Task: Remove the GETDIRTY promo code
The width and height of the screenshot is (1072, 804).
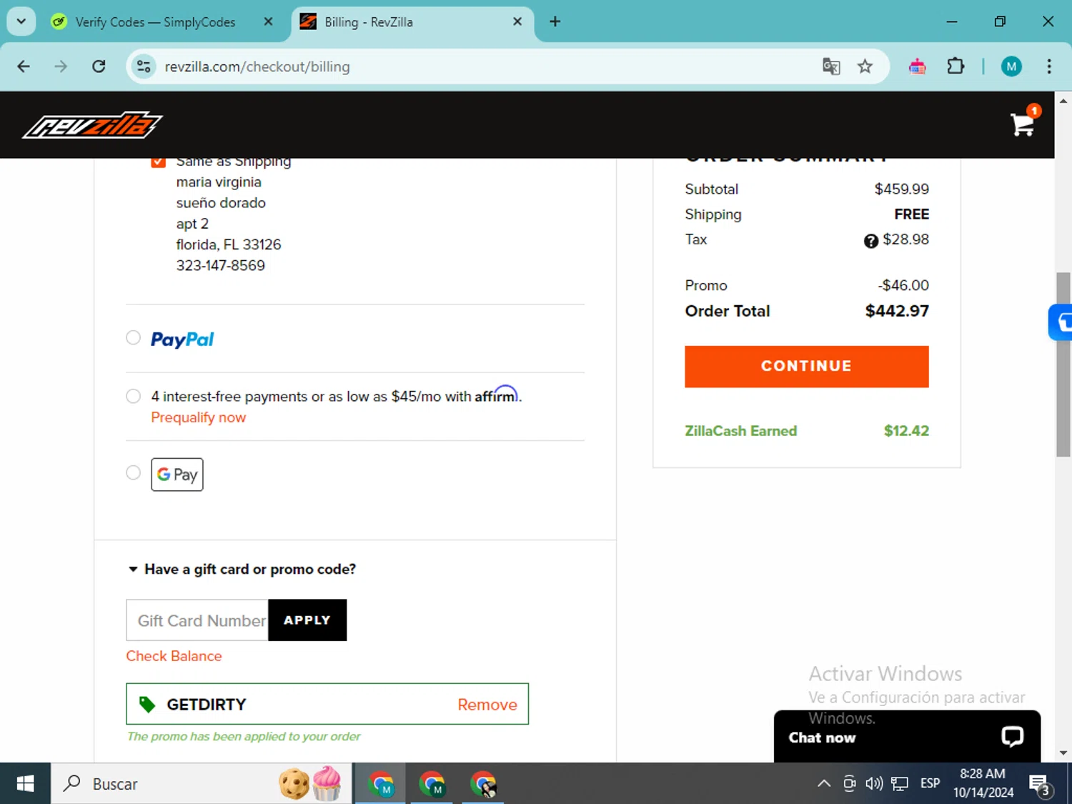Action: (487, 705)
